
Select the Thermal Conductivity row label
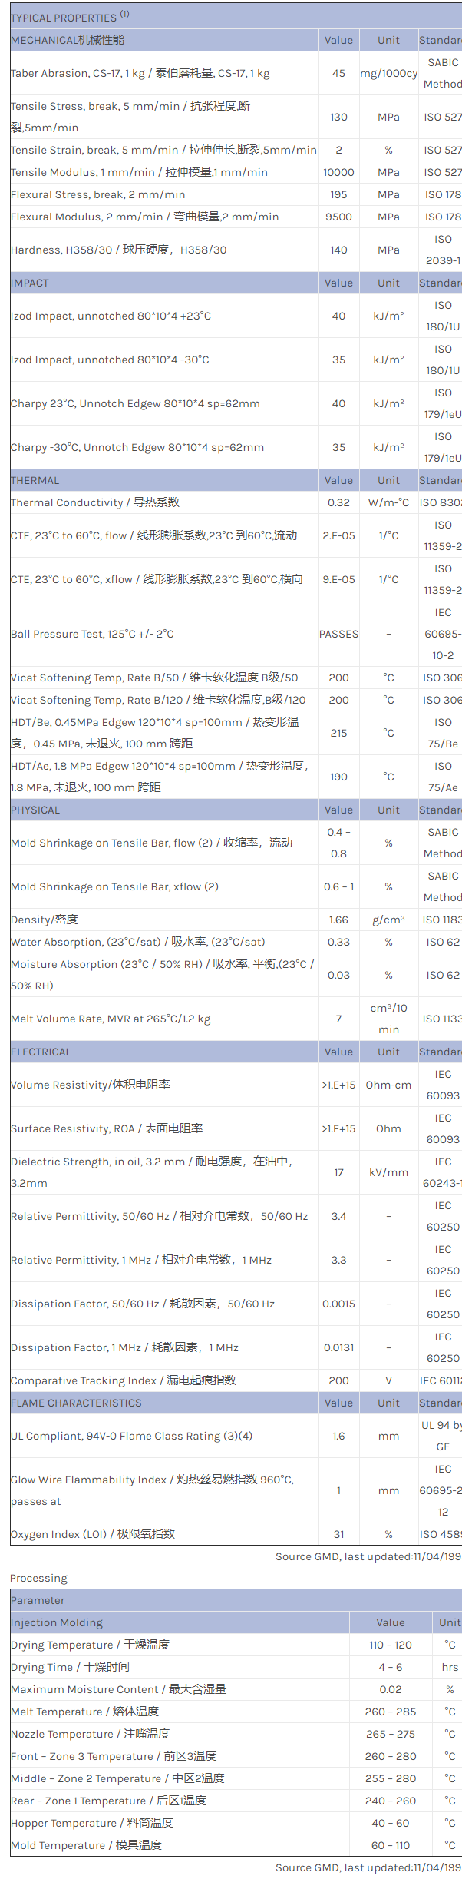[x=95, y=503]
